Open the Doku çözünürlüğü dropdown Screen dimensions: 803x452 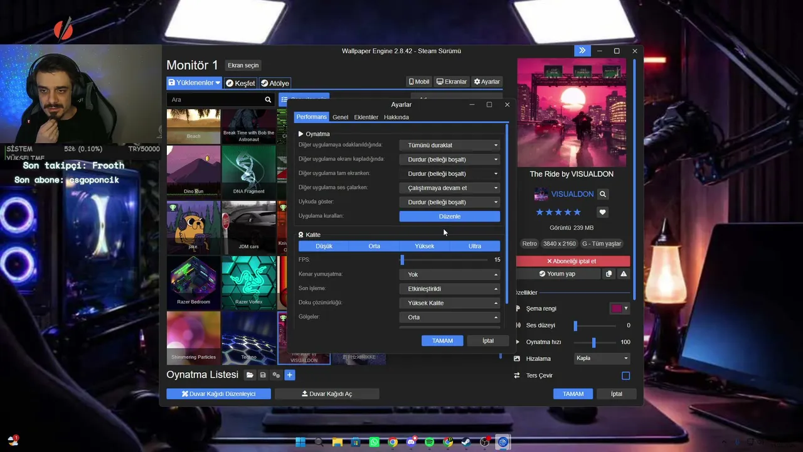click(x=450, y=303)
